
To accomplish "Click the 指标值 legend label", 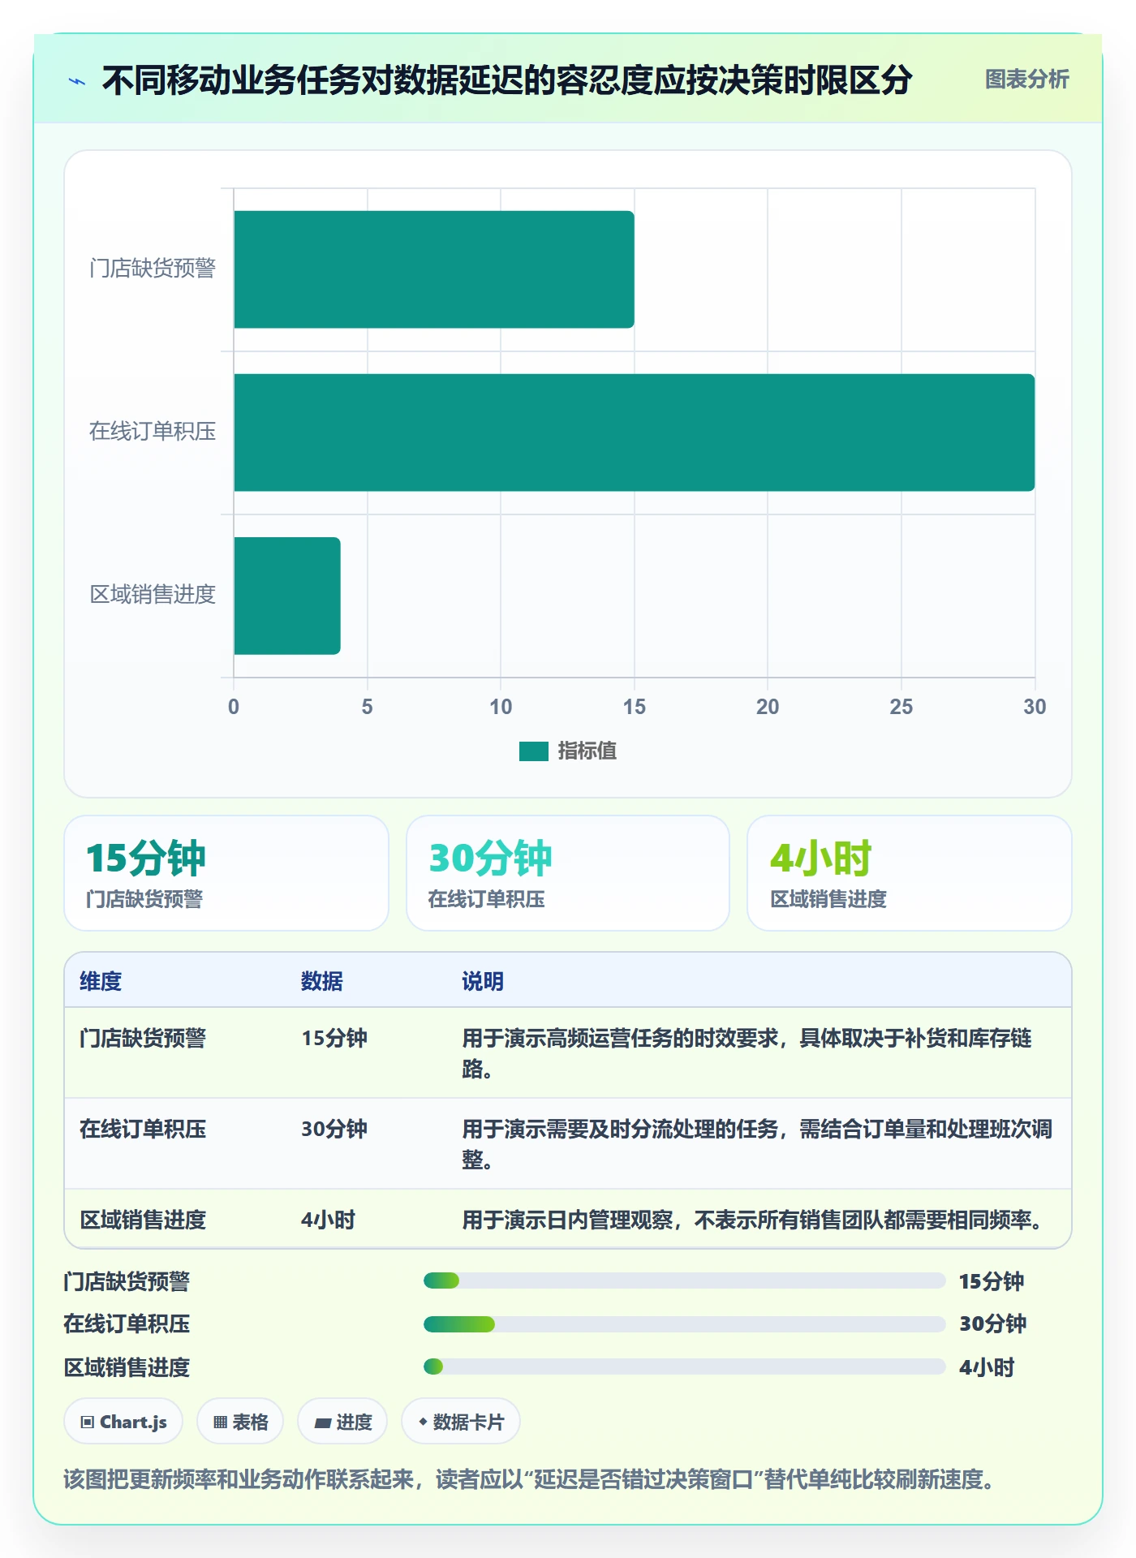I will tap(587, 751).
